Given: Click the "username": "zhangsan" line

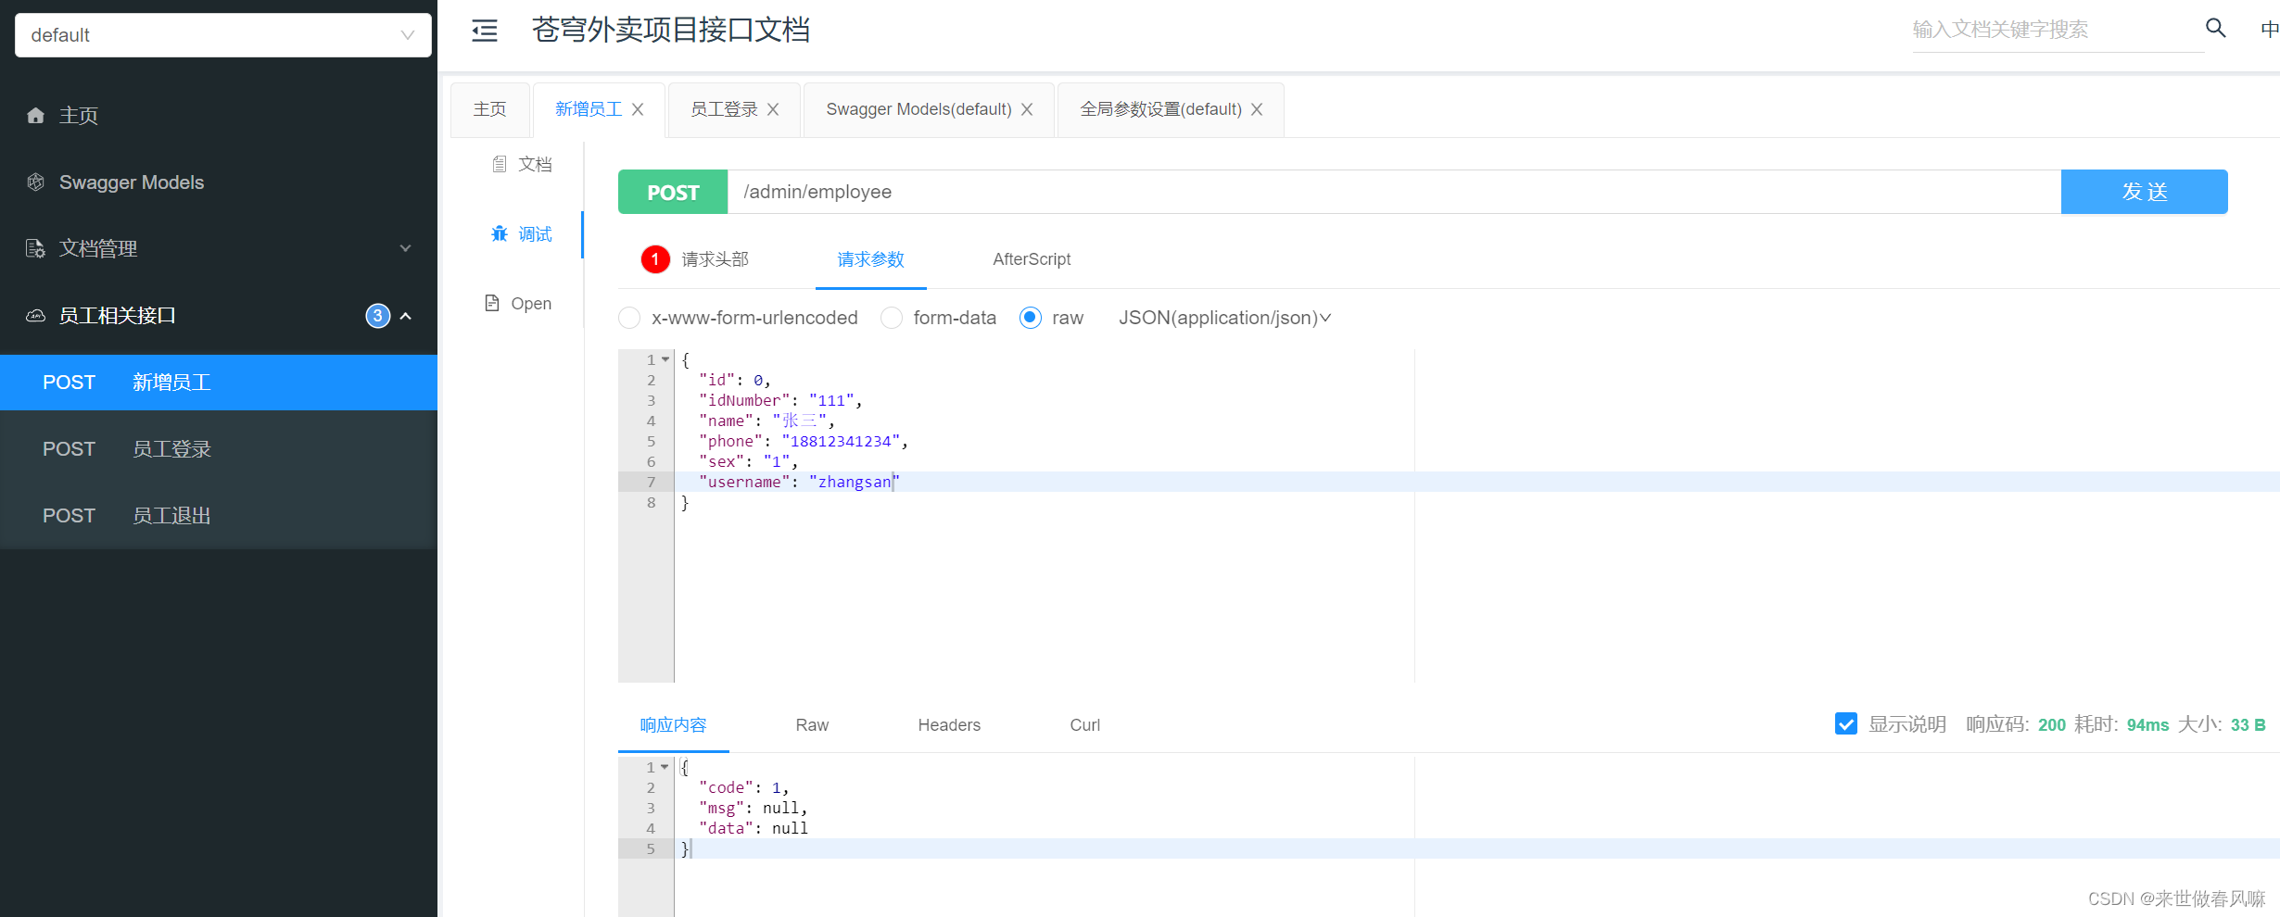Looking at the screenshot, I should pos(798,482).
